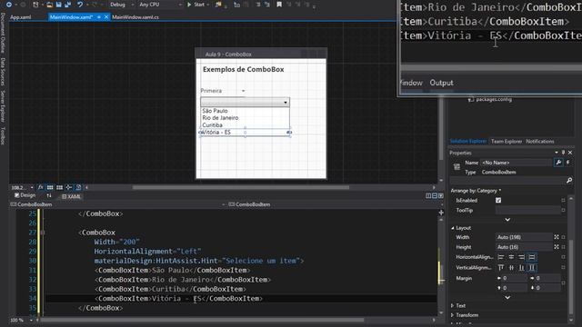582x327 pixels.
Task: Switch to the XAML pane tab
Action: [x=71, y=196]
